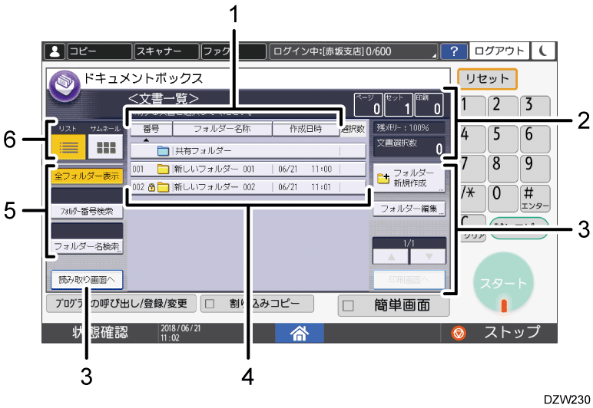
Task: Switch to thumbnail view icon
Action: click(x=102, y=147)
